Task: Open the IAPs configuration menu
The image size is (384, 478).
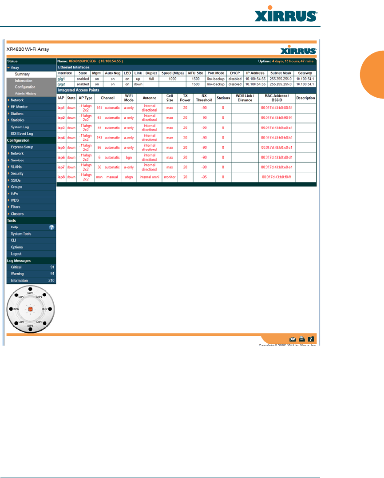Action: click(14, 194)
